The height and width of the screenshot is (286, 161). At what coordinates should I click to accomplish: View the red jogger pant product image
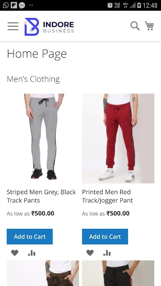click(x=118, y=138)
